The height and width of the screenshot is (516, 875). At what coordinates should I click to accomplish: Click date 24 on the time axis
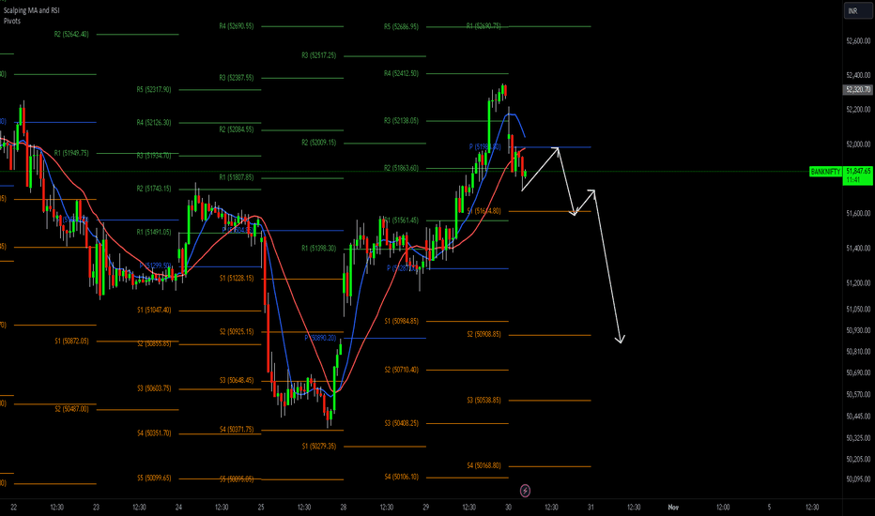178,507
